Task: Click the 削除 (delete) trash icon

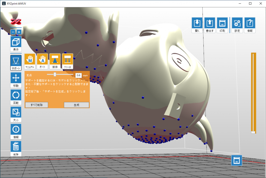Action: 16,149
